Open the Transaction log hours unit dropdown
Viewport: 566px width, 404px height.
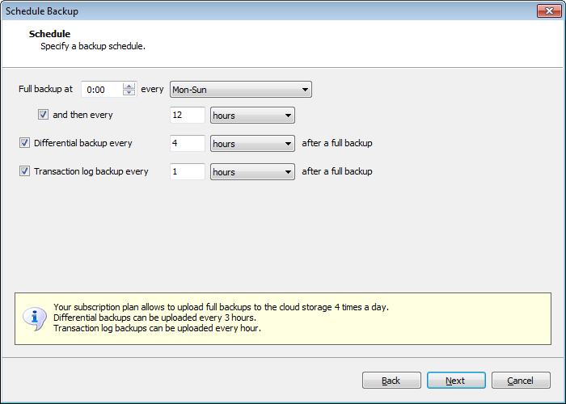pyautogui.click(x=252, y=172)
